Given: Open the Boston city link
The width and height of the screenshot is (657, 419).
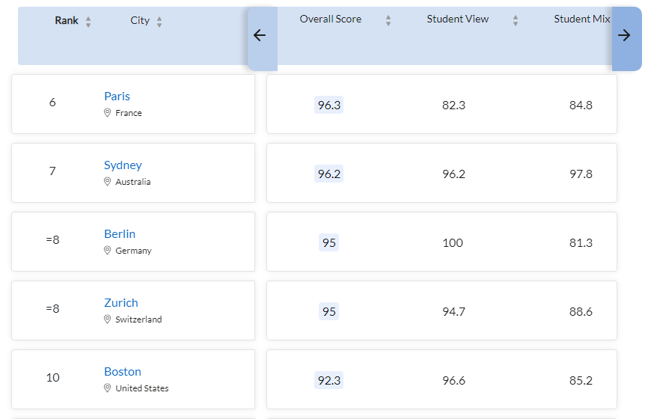Looking at the screenshot, I should click(x=123, y=372).
